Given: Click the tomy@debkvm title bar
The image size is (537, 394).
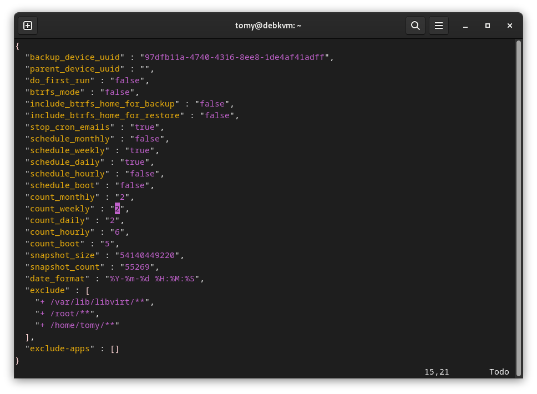Looking at the screenshot, I should click(268, 26).
